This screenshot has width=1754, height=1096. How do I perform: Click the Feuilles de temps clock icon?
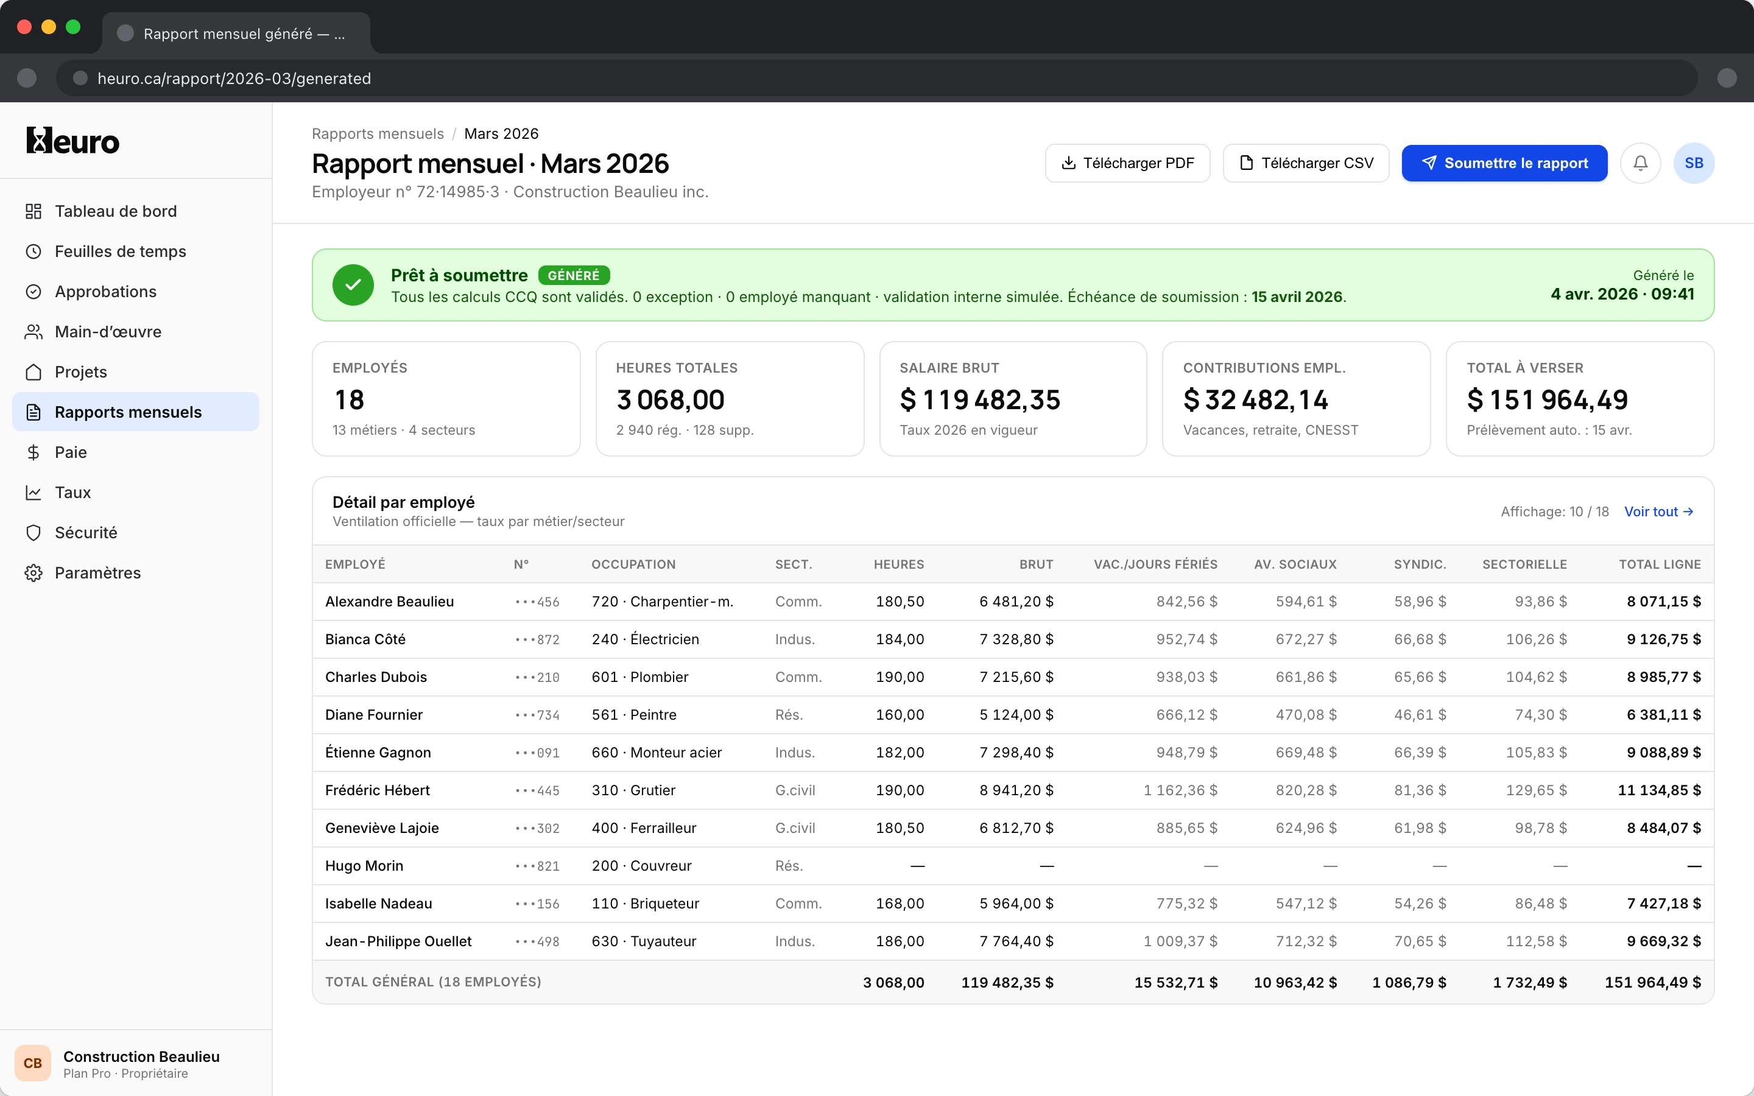point(33,251)
